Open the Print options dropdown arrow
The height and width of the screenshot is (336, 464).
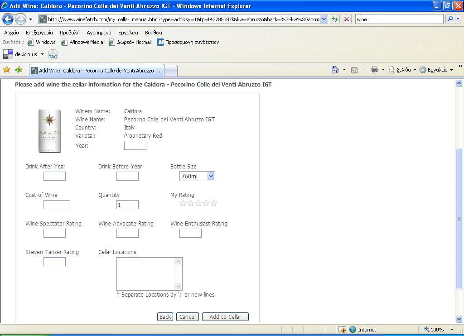pos(383,70)
